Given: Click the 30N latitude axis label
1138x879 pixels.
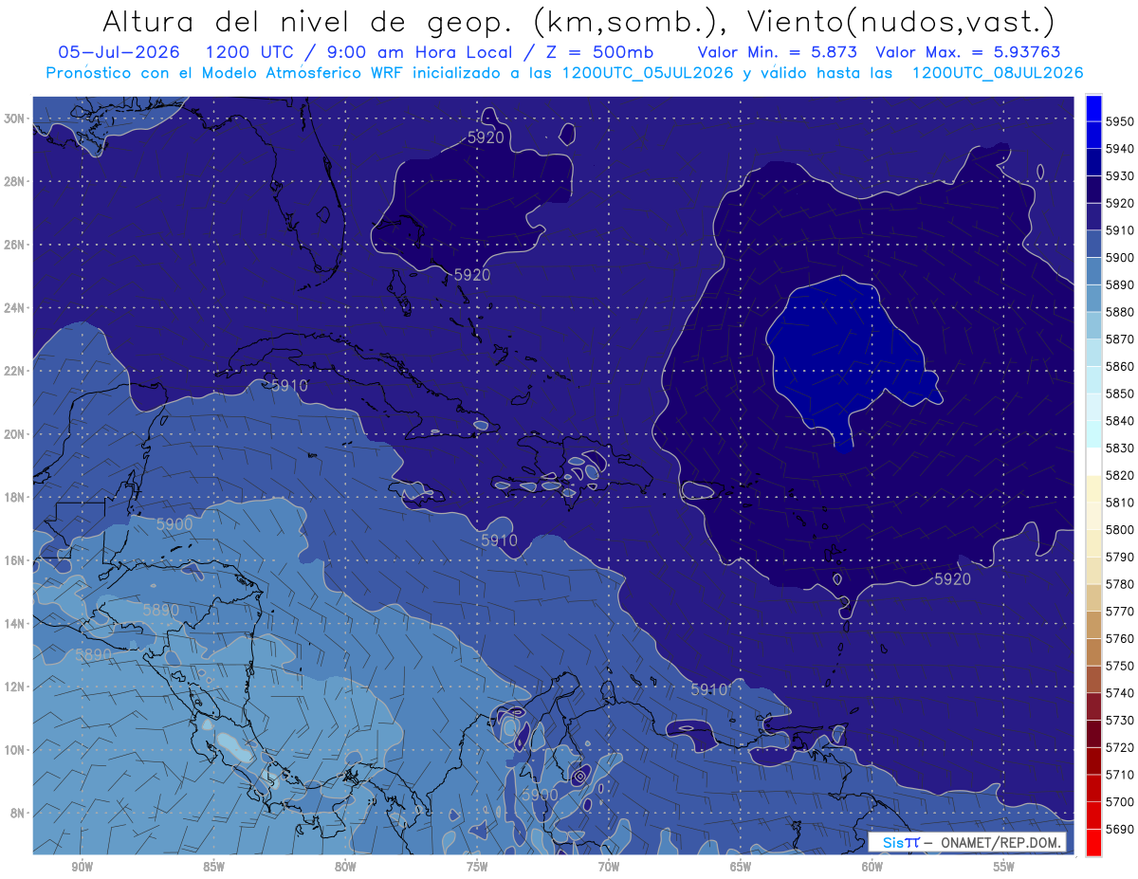Looking at the screenshot, I should 15,119.
